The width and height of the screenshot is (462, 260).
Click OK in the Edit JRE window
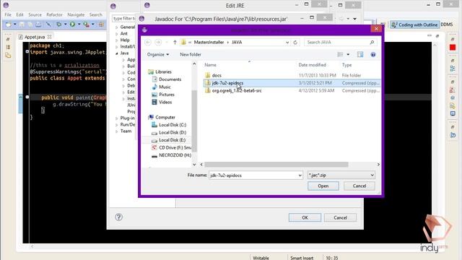coord(305,217)
